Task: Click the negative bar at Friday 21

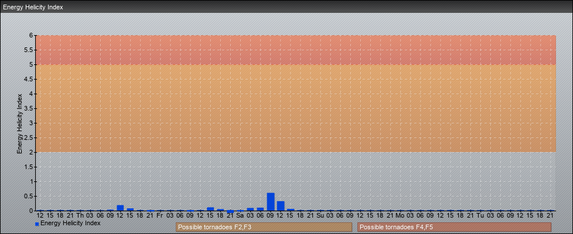Action: (x=230, y=212)
